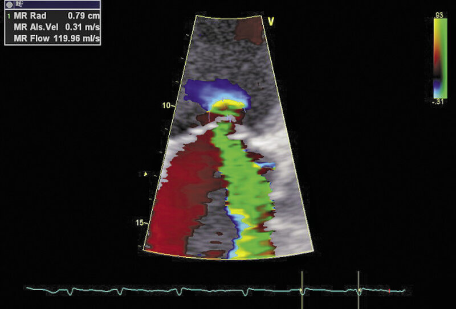Click the '0.31 m/s' aliasing velocity value

(x=83, y=27)
